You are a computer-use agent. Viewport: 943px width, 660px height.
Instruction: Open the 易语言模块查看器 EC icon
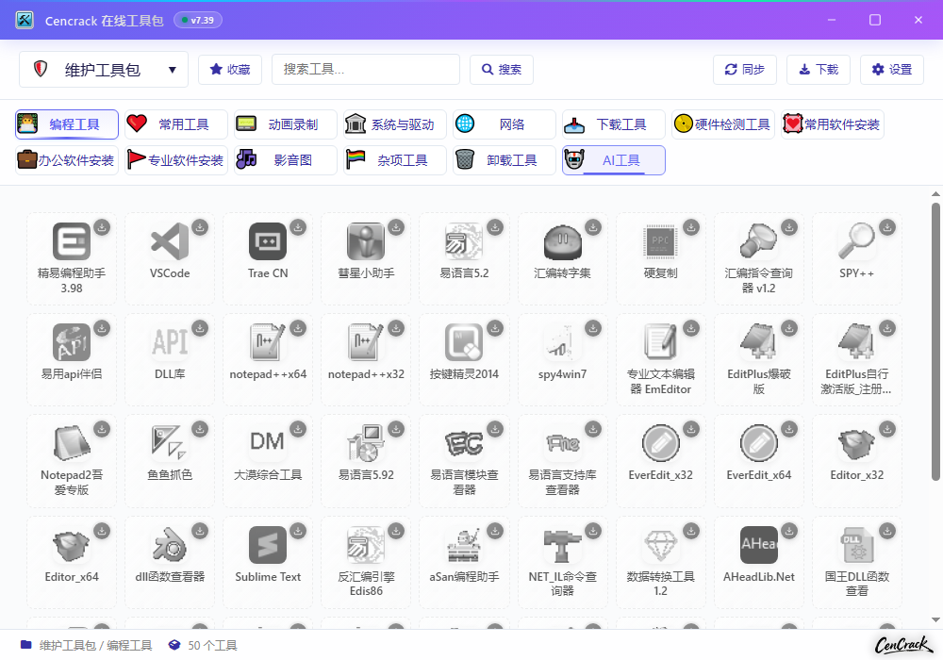click(x=464, y=443)
